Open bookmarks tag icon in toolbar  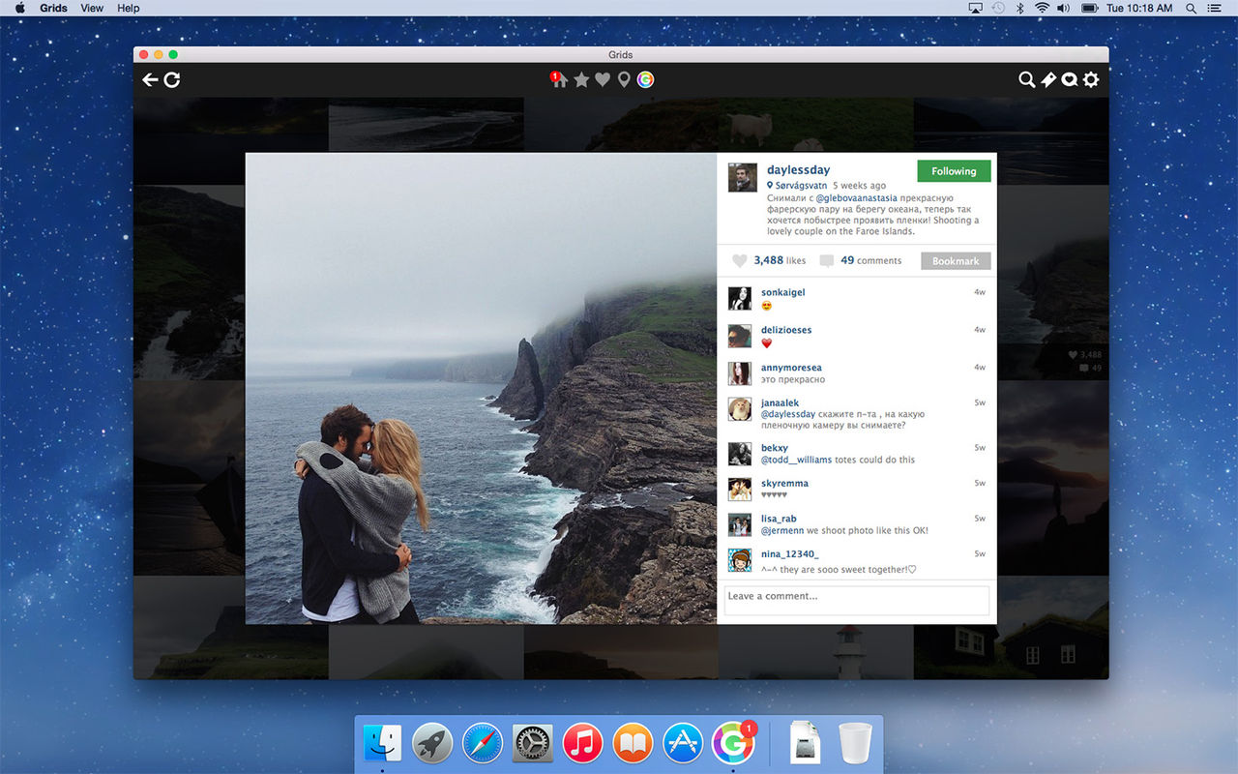[1048, 80]
